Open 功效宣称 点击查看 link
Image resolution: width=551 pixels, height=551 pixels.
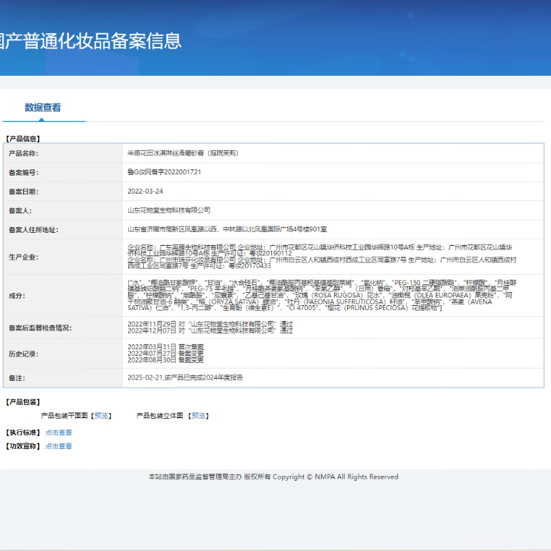[x=59, y=446]
